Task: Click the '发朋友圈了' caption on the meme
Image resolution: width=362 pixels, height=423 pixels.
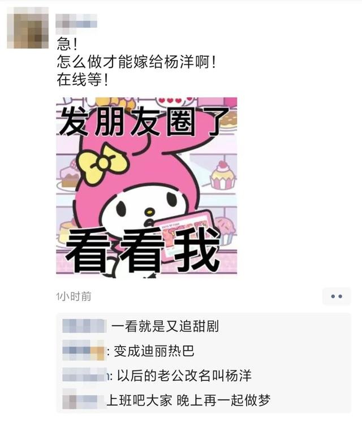Action: 144,122
